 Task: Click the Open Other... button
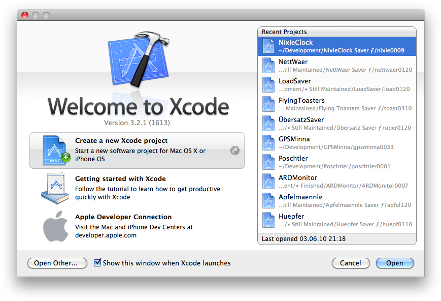point(57,263)
